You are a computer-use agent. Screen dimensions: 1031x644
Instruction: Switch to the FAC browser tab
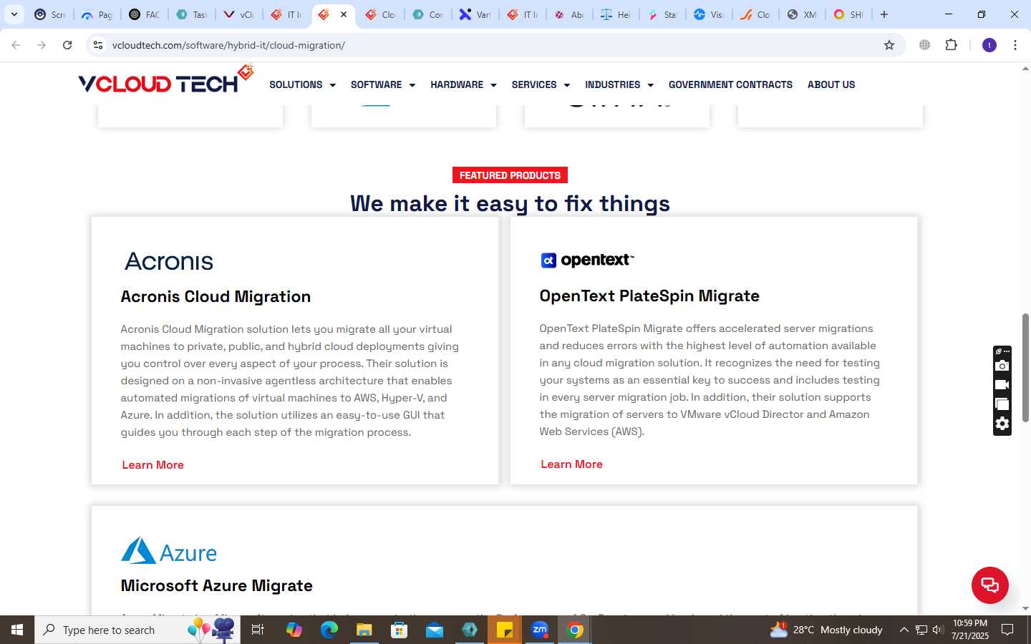tap(145, 14)
